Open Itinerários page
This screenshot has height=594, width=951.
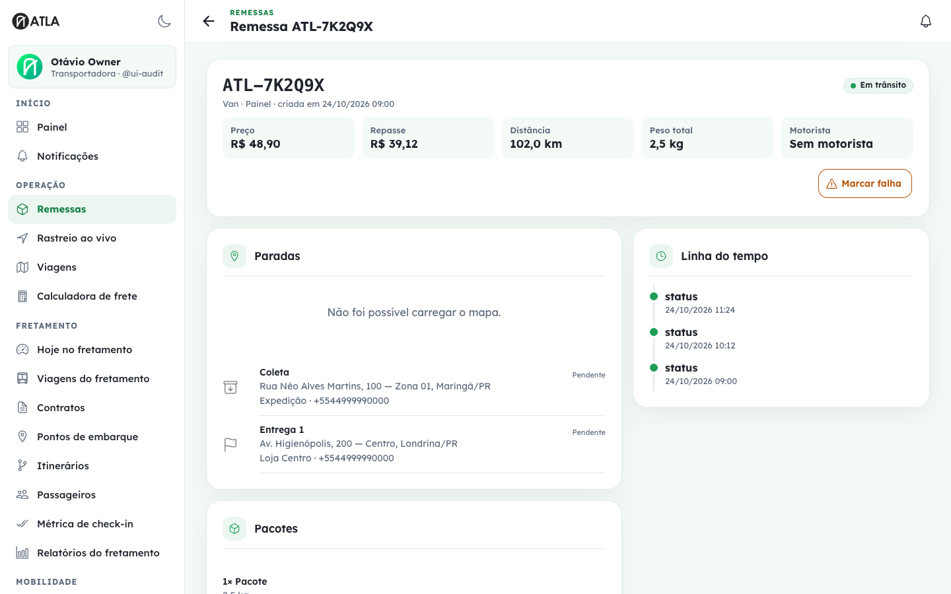point(92,466)
